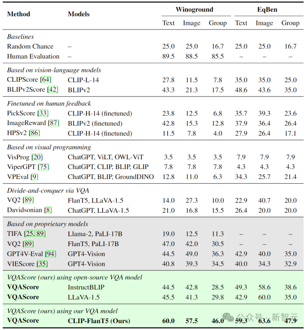Open citation link 64 beside CLIPScore
Image resolution: width=308 pixels, height=330 pixels.
46,80
